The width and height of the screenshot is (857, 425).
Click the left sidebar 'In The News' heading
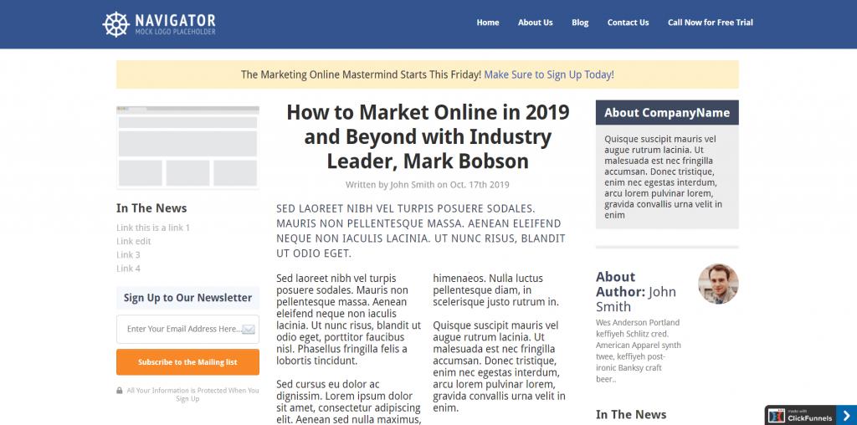[x=151, y=208]
